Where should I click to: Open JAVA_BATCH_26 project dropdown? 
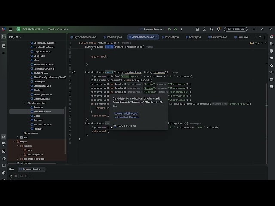(x=30, y=30)
